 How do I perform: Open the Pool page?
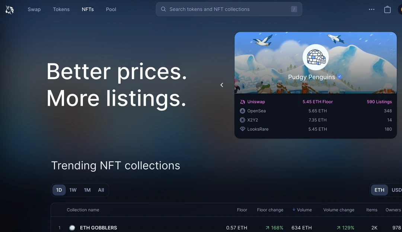click(x=111, y=9)
